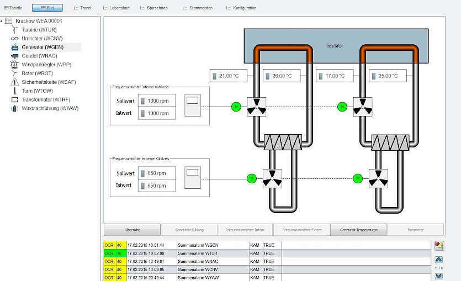Click the right heat exchanger symbol
461x281 pixels.
(390, 142)
